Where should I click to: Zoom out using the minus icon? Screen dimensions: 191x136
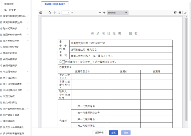[100, 13]
